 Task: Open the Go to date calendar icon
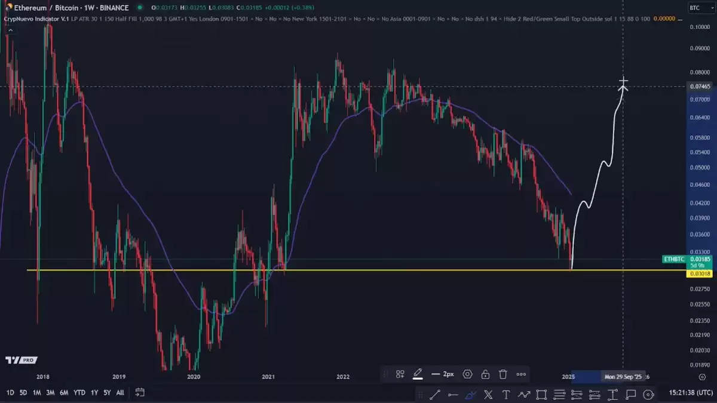click(x=140, y=392)
